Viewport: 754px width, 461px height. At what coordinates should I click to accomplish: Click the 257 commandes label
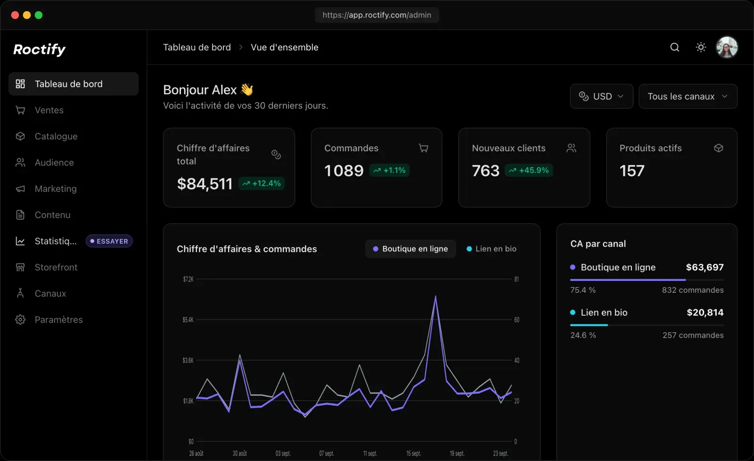tap(693, 335)
